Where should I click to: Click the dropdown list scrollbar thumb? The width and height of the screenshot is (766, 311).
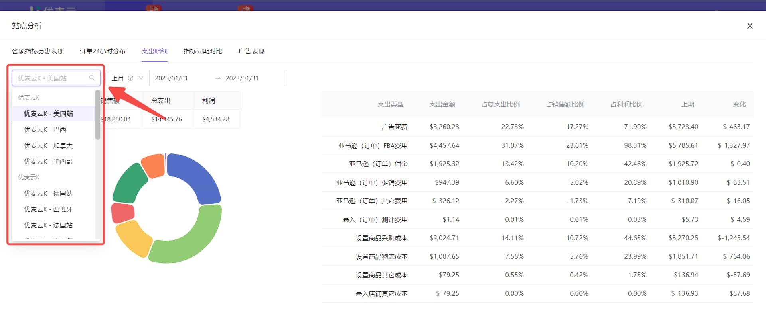point(98,115)
